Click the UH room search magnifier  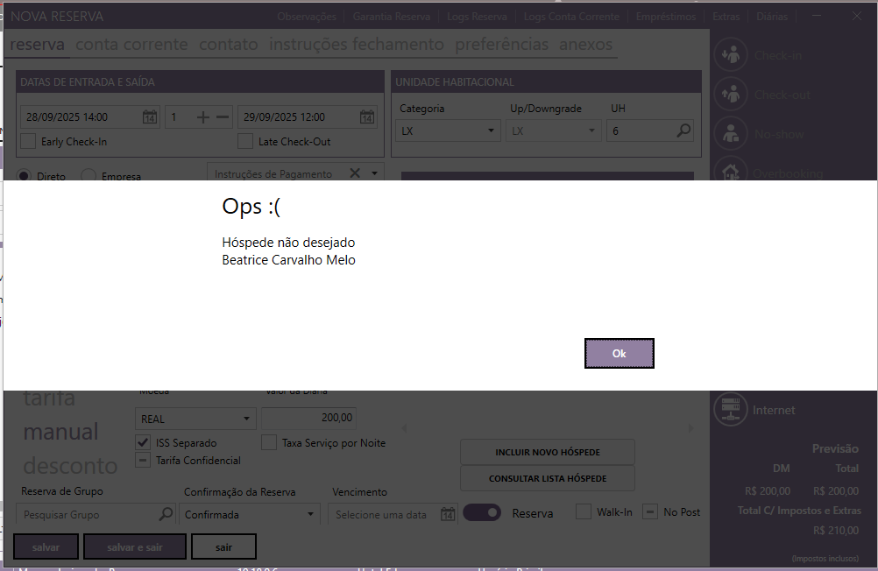(x=683, y=130)
